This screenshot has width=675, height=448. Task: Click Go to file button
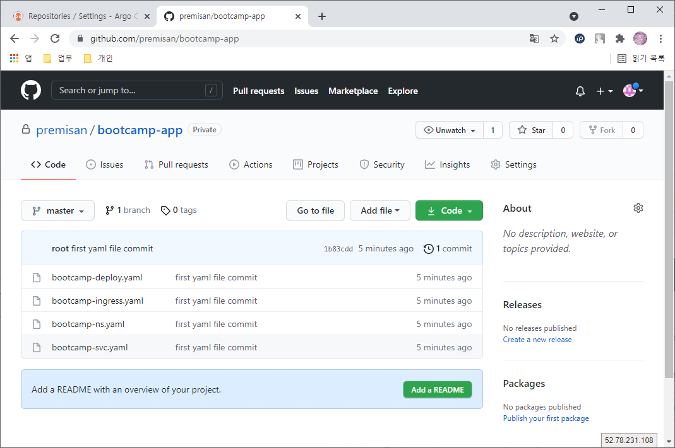(x=315, y=210)
